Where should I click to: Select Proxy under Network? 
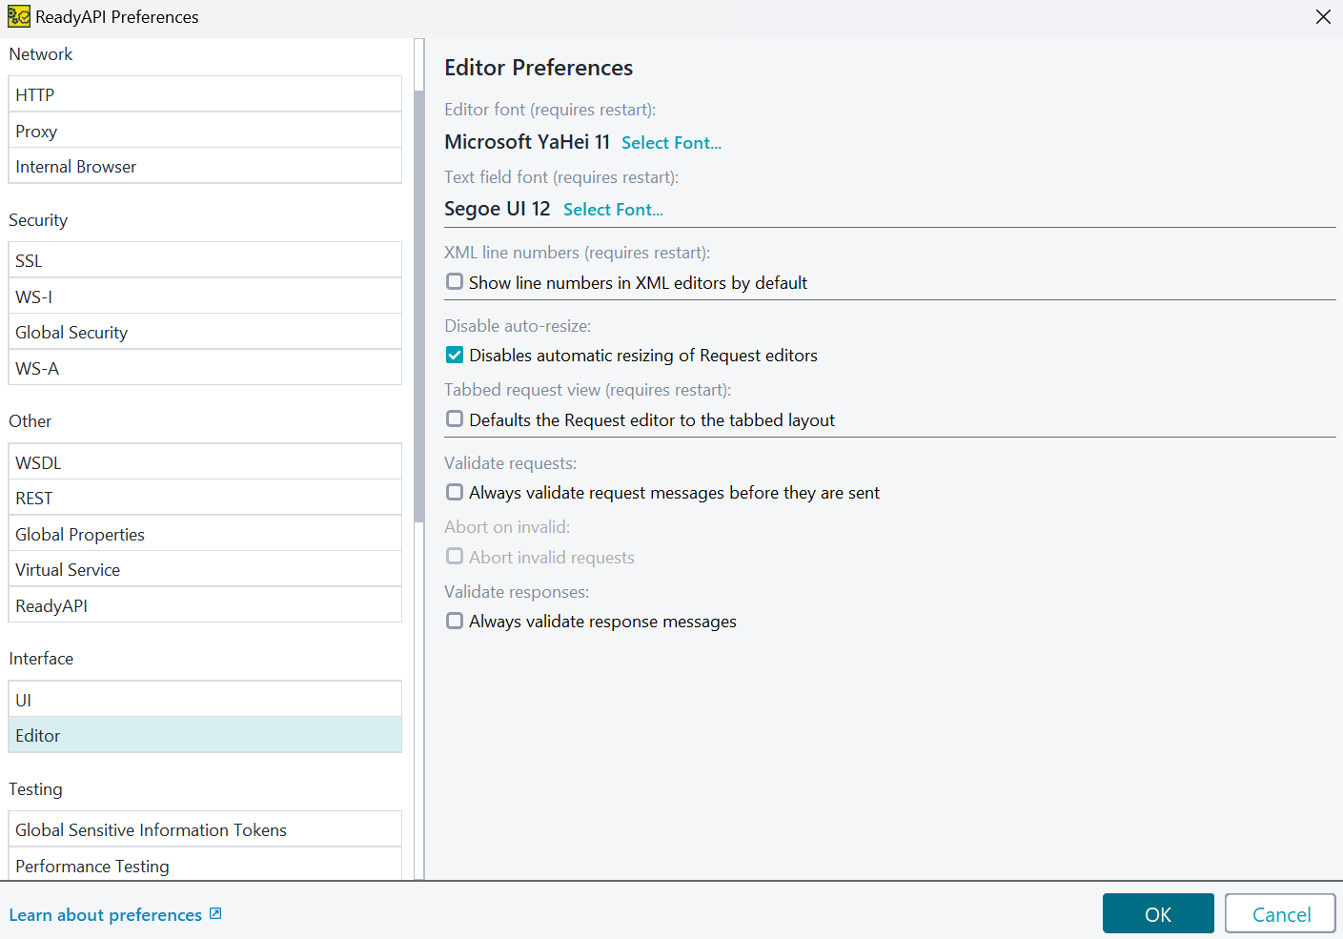205,130
